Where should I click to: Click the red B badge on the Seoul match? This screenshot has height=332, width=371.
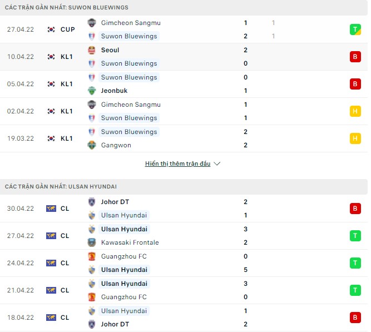pyautogui.click(x=355, y=57)
